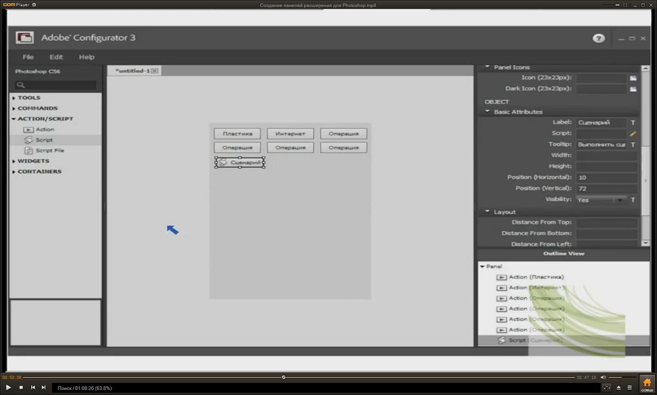
Task: Select the Action item in the left panel
Action: coord(44,130)
